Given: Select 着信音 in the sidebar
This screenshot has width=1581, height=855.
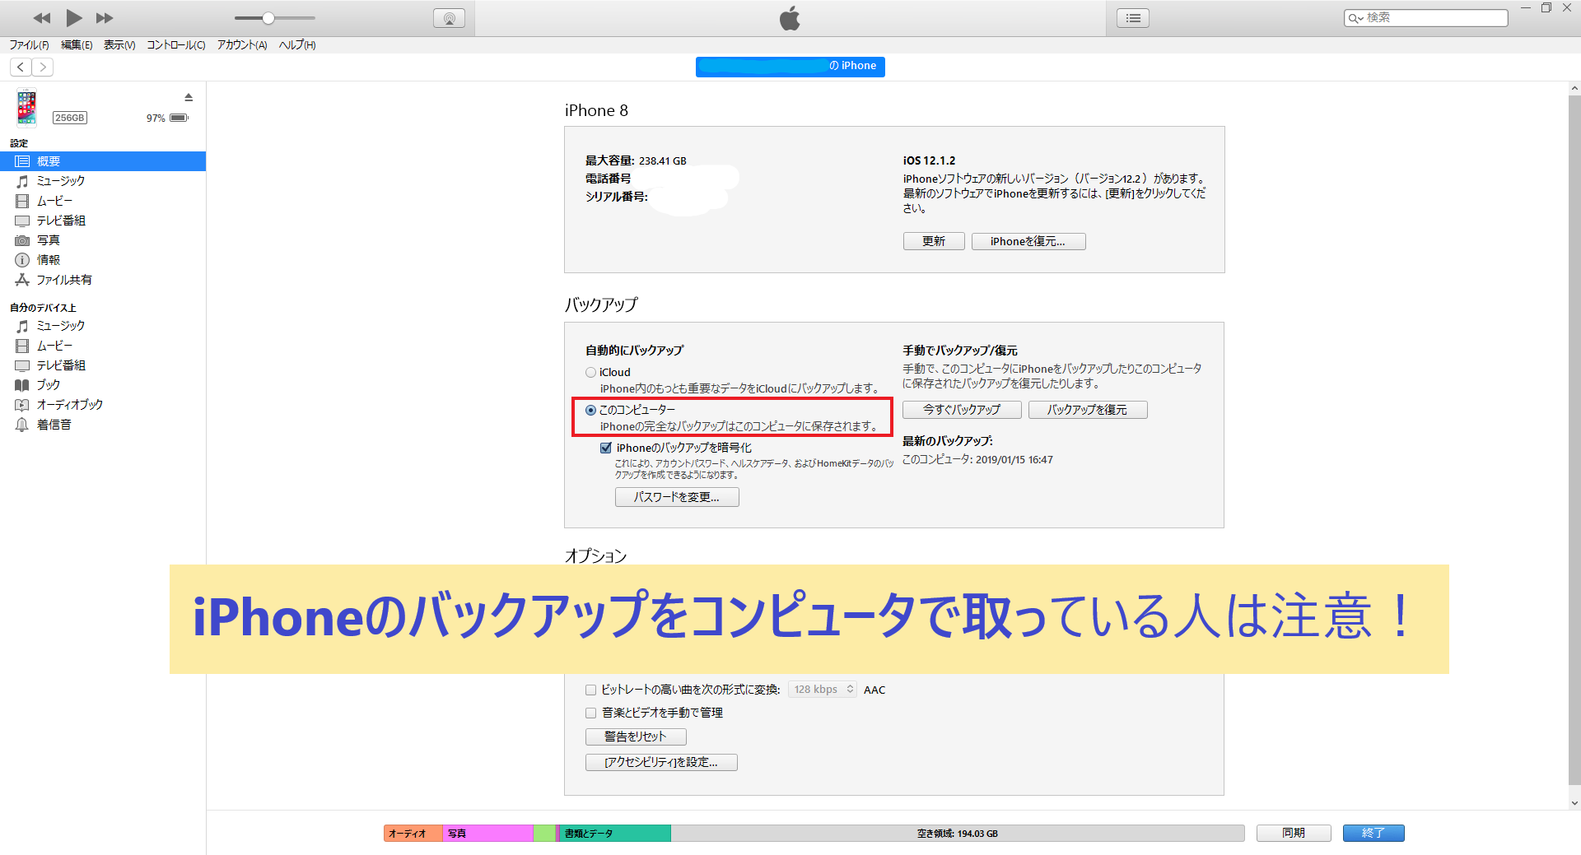Looking at the screenshot, I should pyautogui.click(x=103, y=425).
